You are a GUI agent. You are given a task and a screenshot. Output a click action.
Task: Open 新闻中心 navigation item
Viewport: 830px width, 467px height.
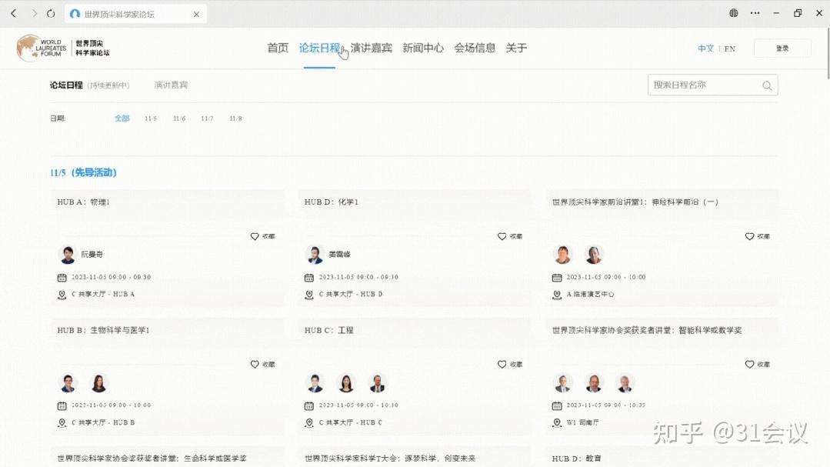[x=423, y=48]
